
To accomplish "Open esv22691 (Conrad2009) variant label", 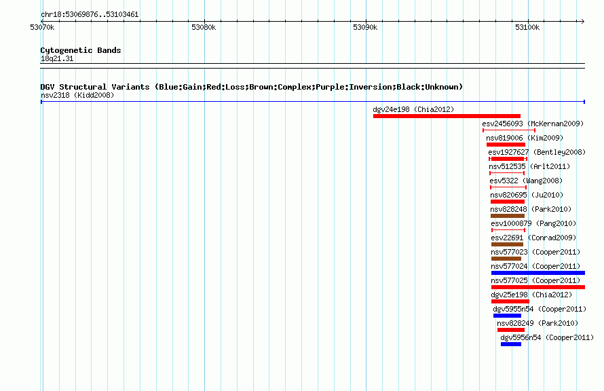I will pos(533,238).
